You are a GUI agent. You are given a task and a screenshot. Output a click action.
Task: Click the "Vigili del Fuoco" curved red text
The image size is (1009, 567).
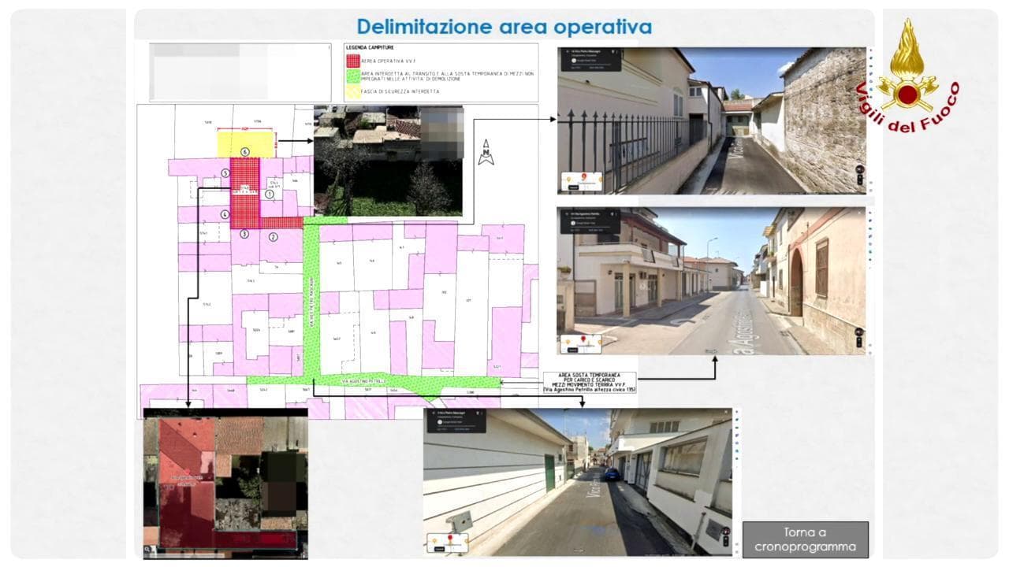[907, 106]
